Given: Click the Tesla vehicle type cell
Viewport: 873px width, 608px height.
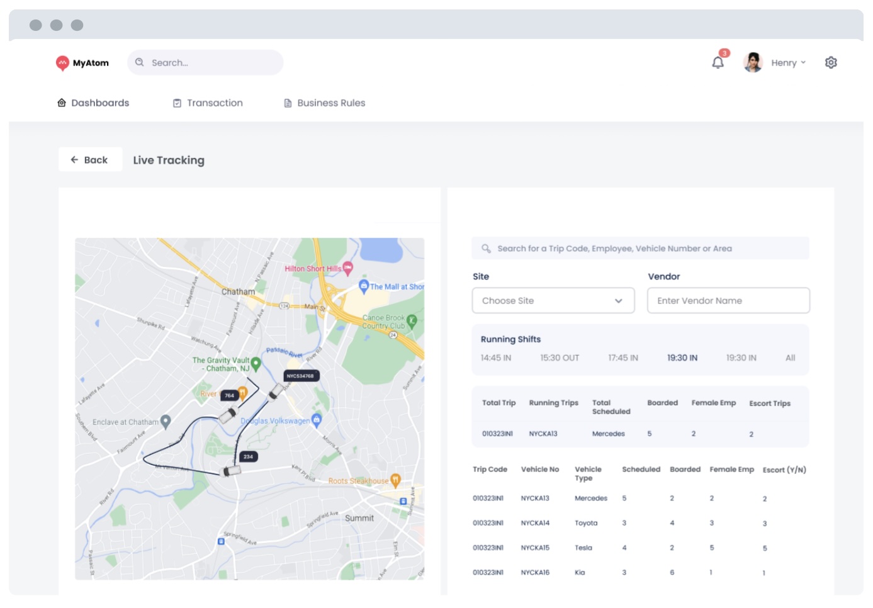Looking at the screenshot, I should click(583, 548).
